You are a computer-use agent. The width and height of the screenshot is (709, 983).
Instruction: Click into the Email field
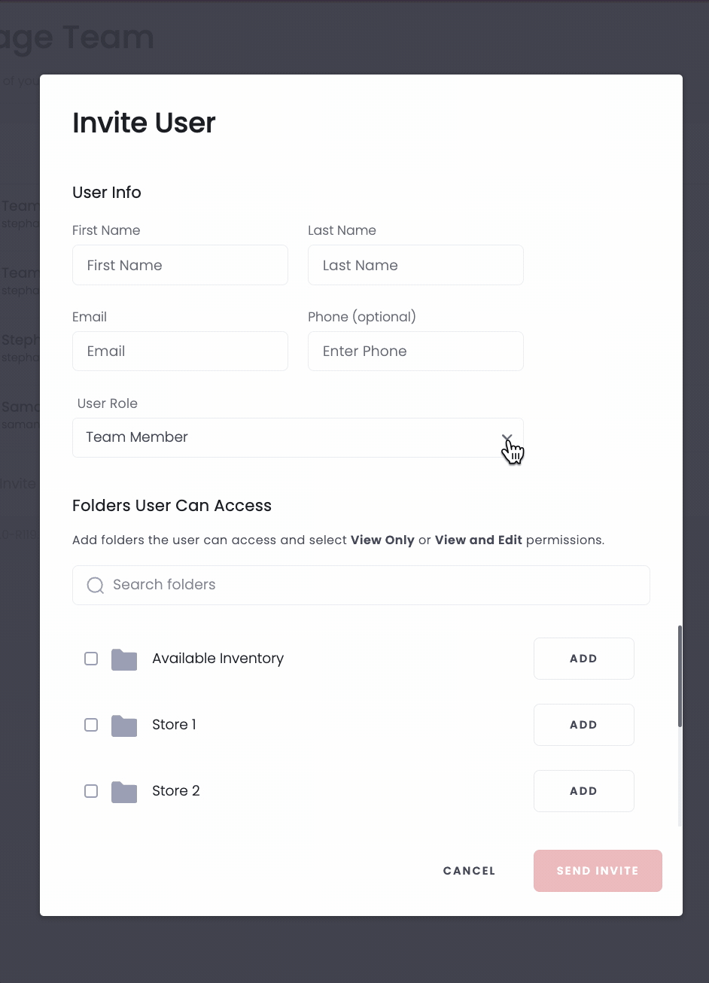coord(180,351)
